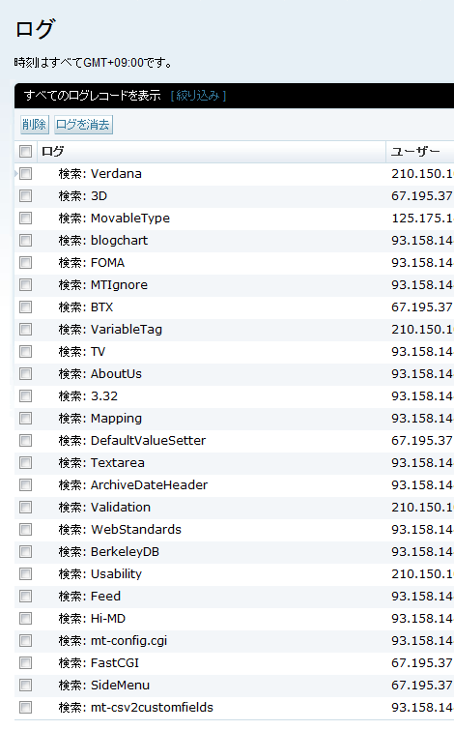454x730 pixels.
Task: Check the 検索: FOMA row checkbox
Action: tap(25, 263)
